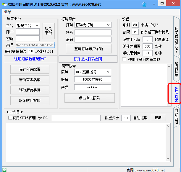181x172 pixels.
Task: Click 注册短信验证码账户 link button
Action: (x=30, y=59)
